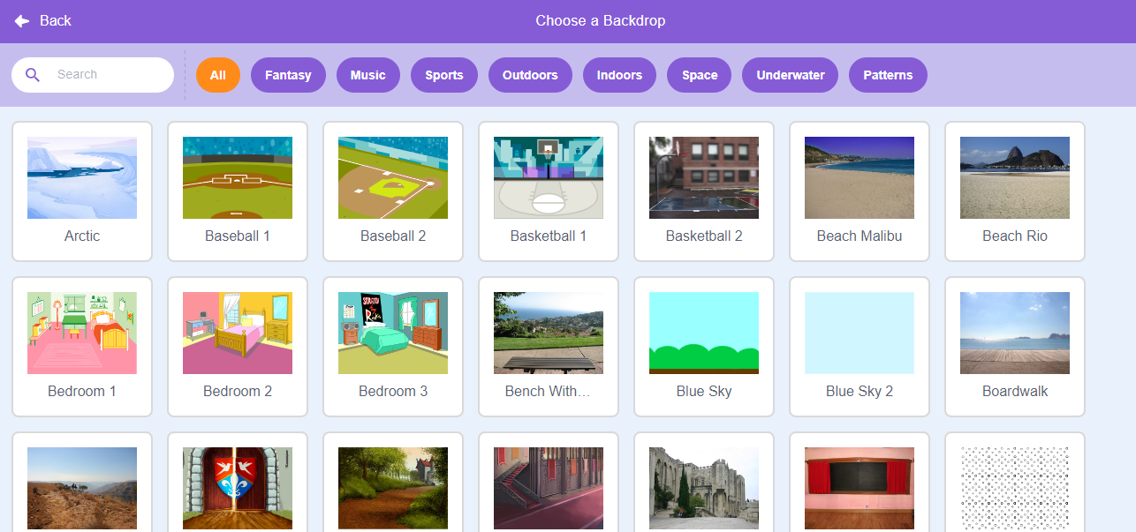Image resolution: width=1136 pixels, height=532 pixels.
Task: Show Underwater backdrops
Action: (791, 75)
